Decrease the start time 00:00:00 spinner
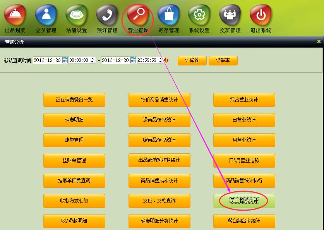Viewport: 324px width, 230px height. pyautogui.click(x=93, y=62)
